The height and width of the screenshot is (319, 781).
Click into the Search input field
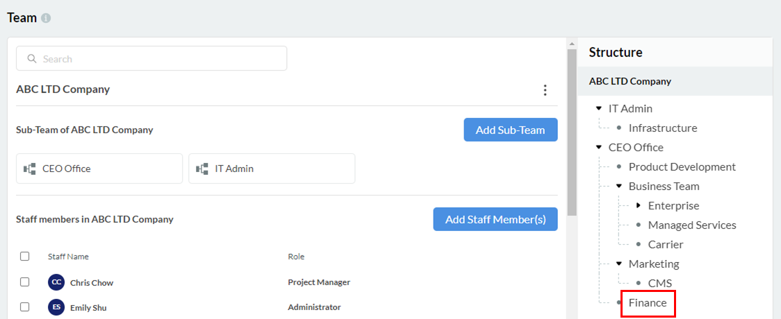160,59
